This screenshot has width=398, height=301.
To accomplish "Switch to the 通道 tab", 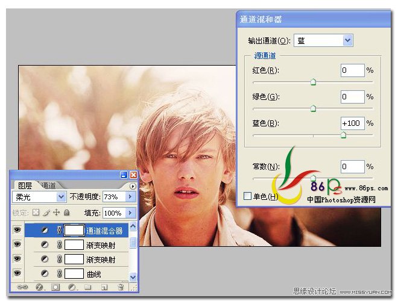I will pos(48,185).
